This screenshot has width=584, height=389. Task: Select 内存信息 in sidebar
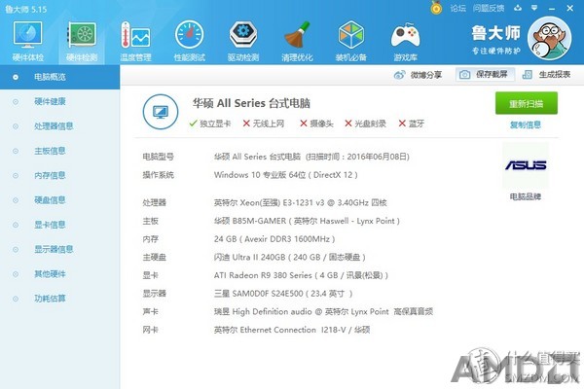click(50, 175)
